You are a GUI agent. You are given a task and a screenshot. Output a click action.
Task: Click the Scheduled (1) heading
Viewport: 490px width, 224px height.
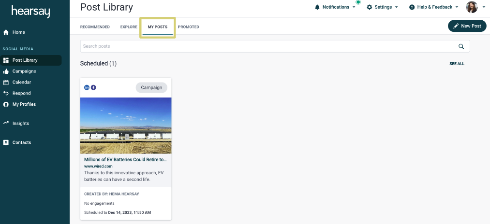[x=98, y=64]
